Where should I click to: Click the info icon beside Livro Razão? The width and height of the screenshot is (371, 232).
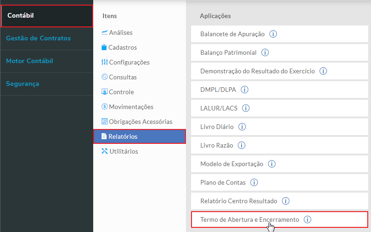[x=242, y=145]
